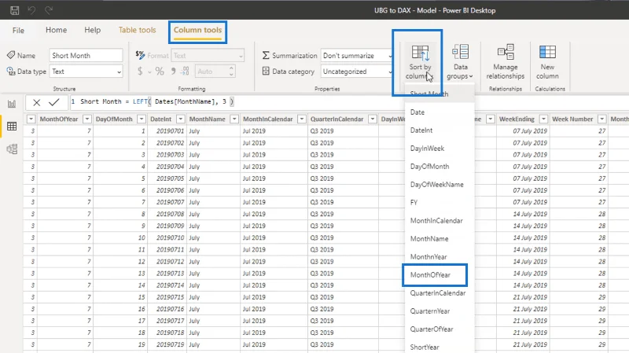Open QuarterInCalendar column filter arrow

pyautogui.click(x=372, y=120)
